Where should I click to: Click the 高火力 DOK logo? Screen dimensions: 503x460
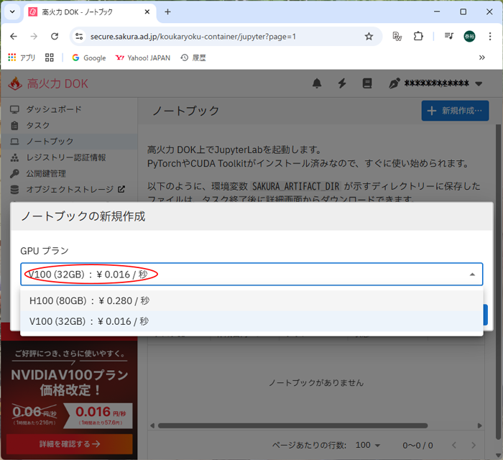coord(48,83)
